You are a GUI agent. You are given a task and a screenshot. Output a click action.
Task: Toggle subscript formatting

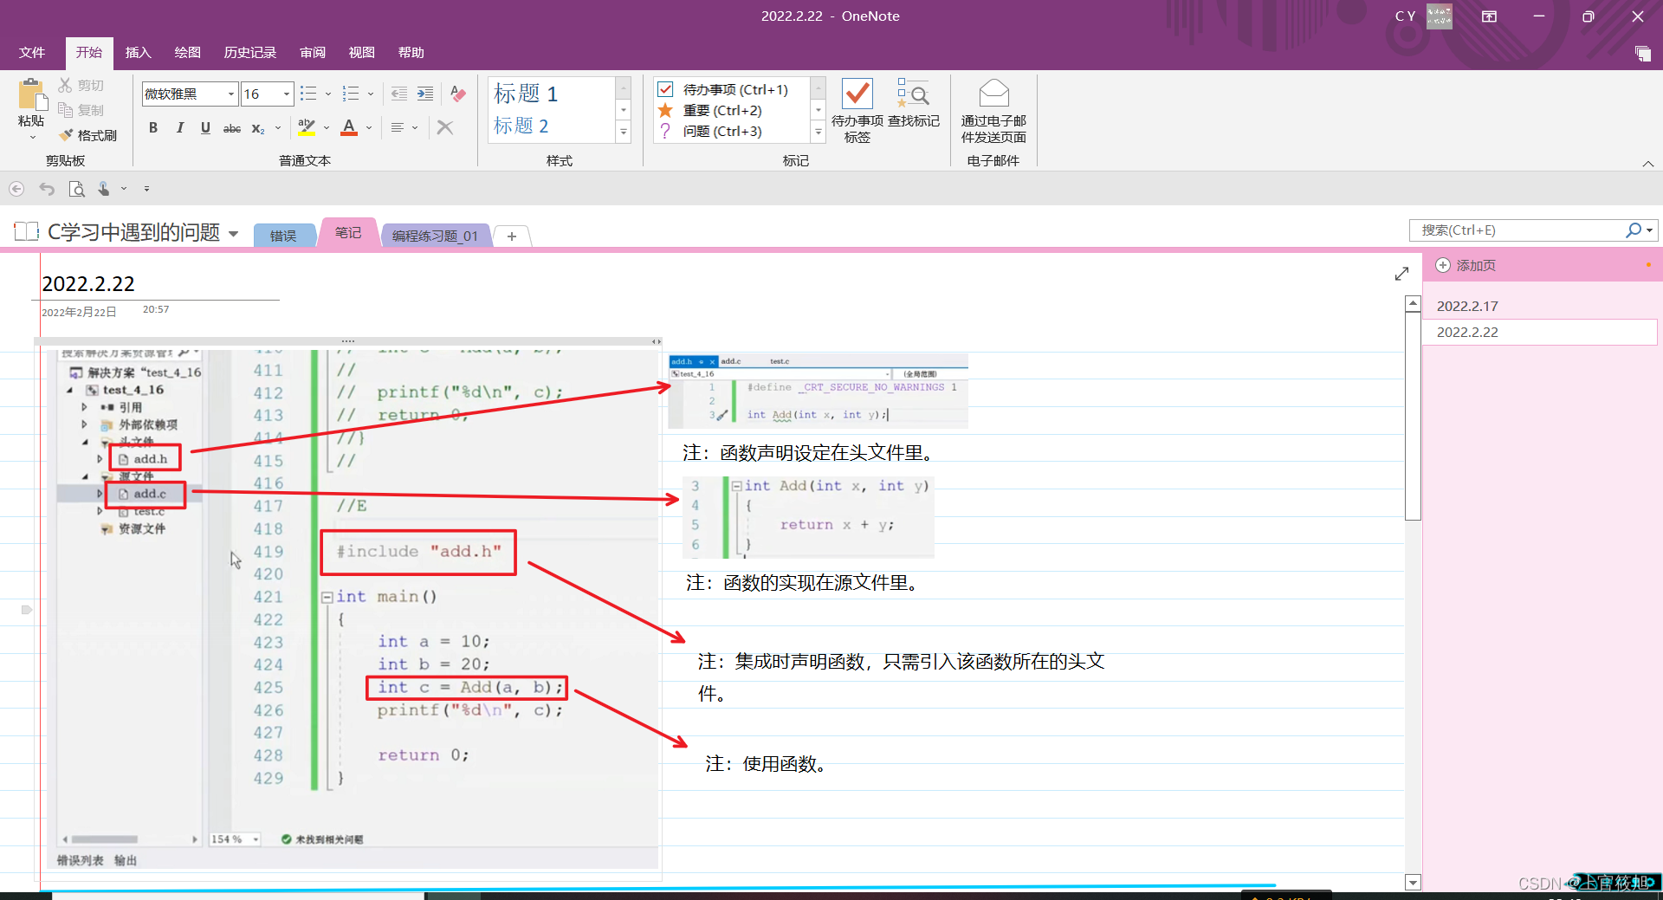click(x=258, y=127)
